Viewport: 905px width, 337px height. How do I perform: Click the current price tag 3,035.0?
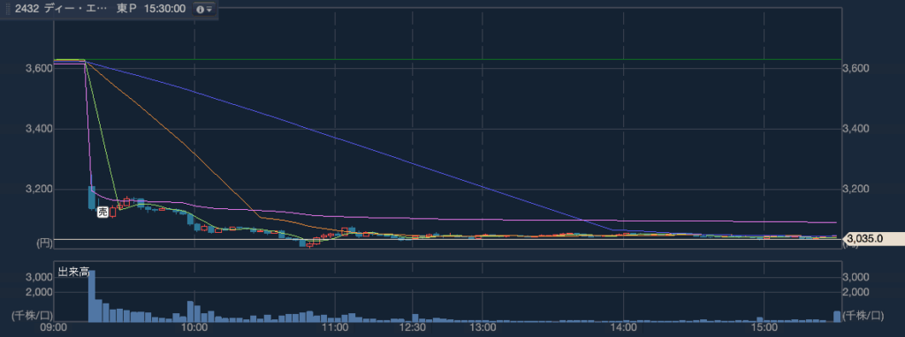click(875, 238)
